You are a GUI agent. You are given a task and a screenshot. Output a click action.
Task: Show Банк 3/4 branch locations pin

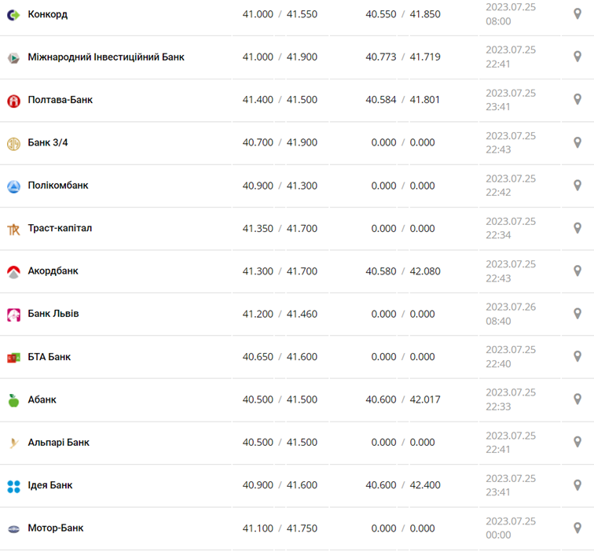click(x=577, y=142)
